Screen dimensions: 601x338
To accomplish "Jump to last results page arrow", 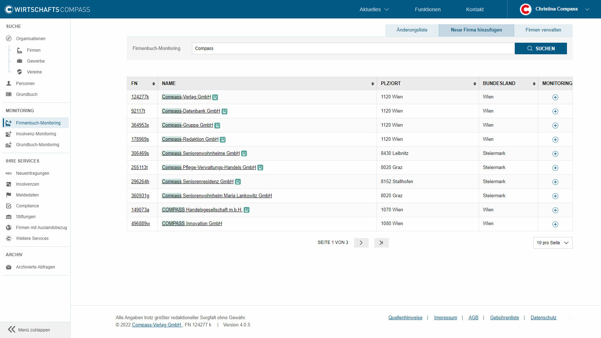I will coord(381,243).
